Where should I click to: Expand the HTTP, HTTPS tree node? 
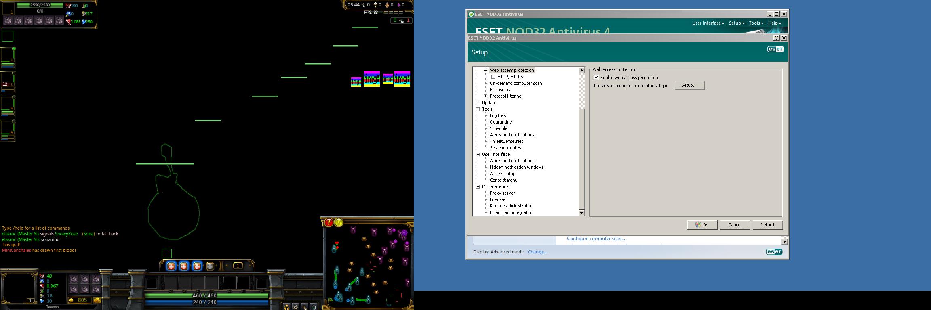pos(493,77)
